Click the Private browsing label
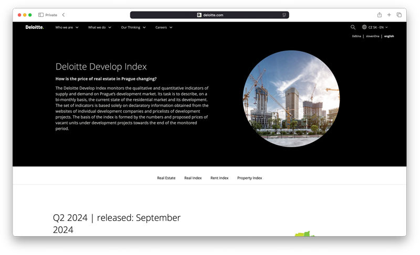420x255 pixels. (51, 15)
